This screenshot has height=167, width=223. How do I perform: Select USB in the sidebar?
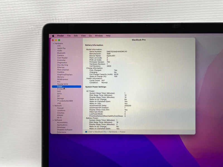click(x=59, y=103)
